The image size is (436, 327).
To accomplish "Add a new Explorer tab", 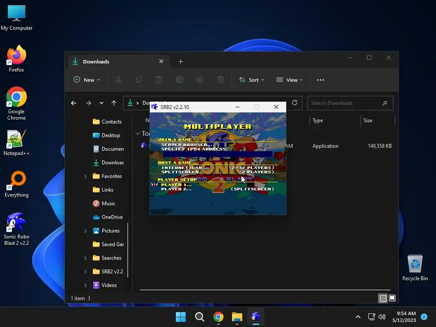I will click(181, 62).
